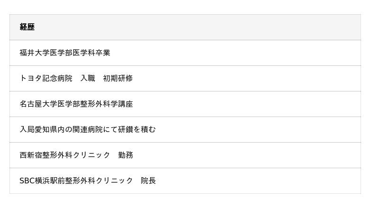Click 医学部医学科 in the 福井大学 row
379x208 pixels.
tap(72, 53)
